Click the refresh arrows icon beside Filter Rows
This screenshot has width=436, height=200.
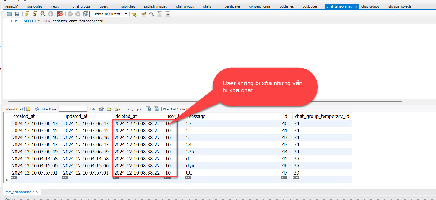pos(37,109)
